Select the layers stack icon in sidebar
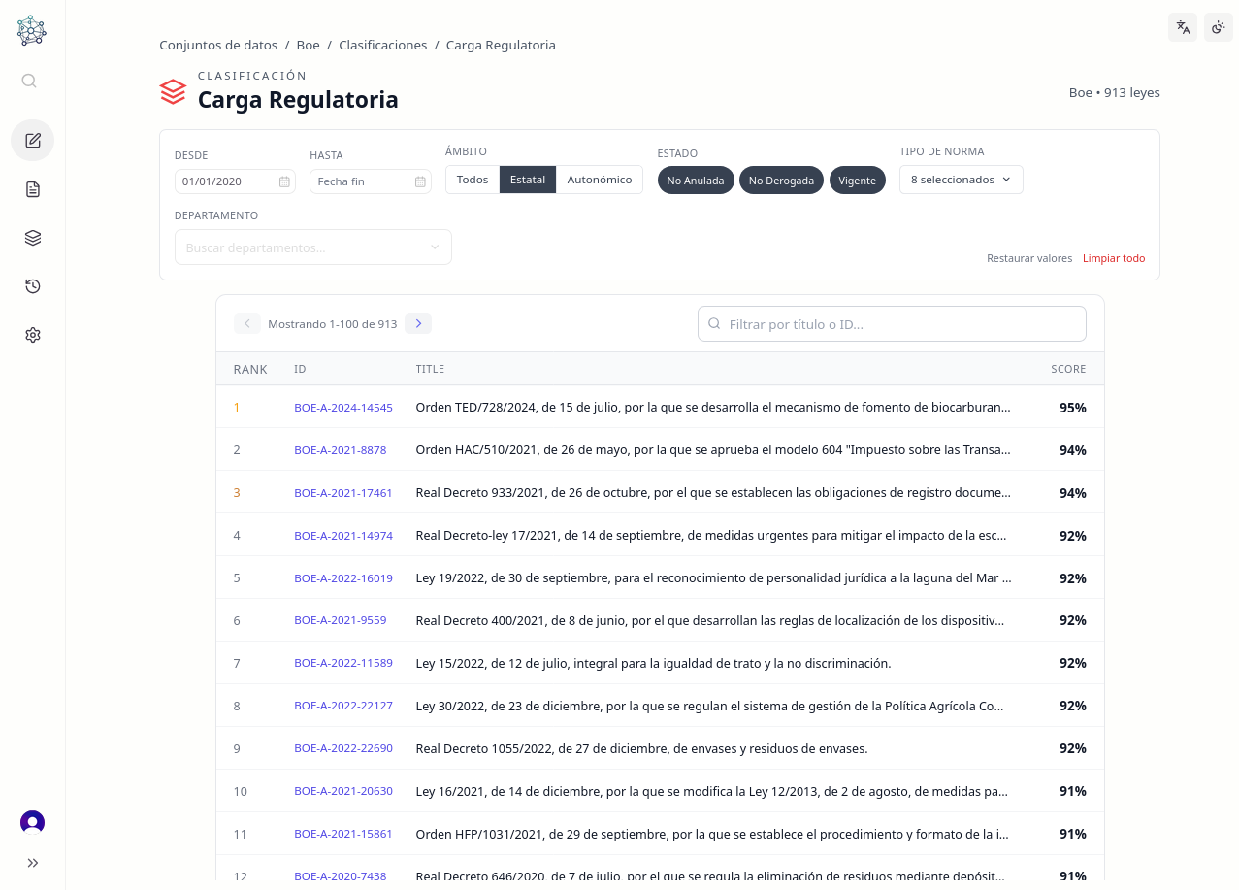 33,238
